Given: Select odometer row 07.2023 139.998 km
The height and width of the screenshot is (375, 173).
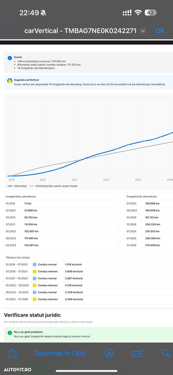Looking at the screenshot, I should pos(150,203).
